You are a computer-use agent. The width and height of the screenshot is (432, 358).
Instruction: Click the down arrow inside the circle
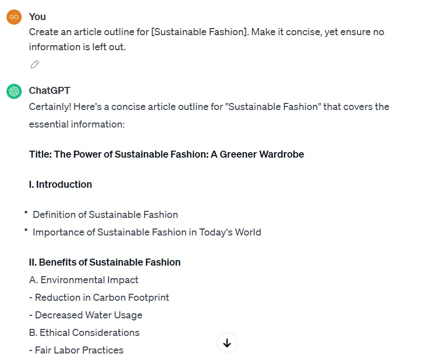[227, 343]
